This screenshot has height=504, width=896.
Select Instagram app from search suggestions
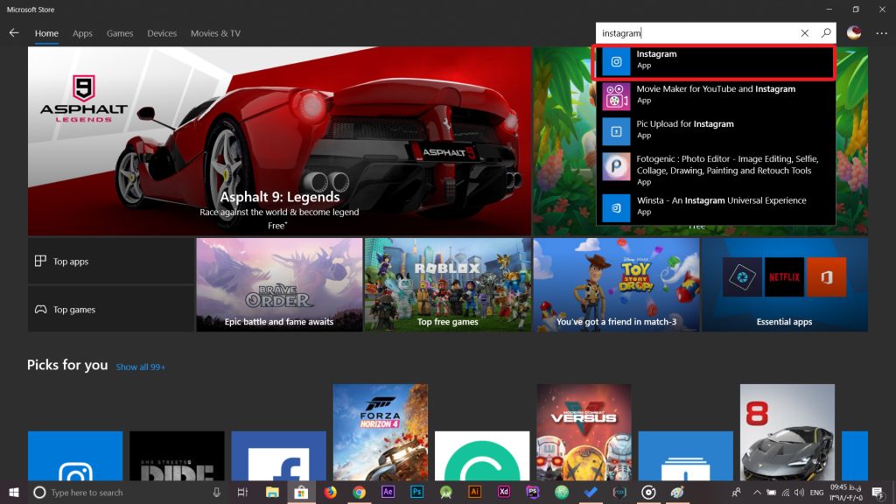[714, 61]
